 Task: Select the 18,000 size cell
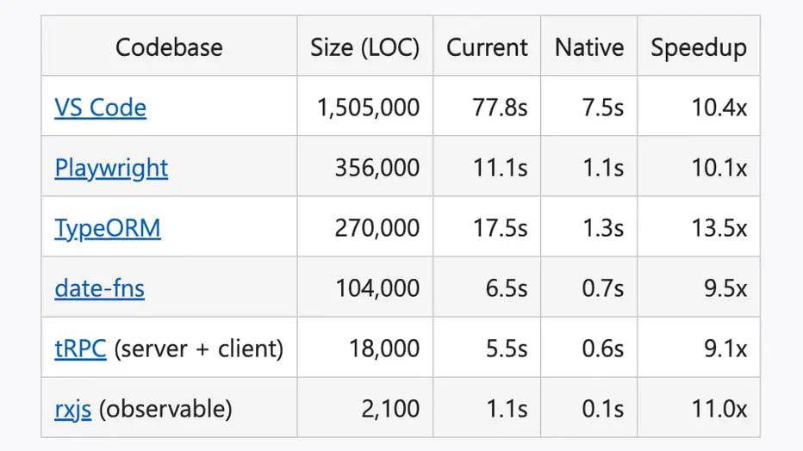coord(365,348)
